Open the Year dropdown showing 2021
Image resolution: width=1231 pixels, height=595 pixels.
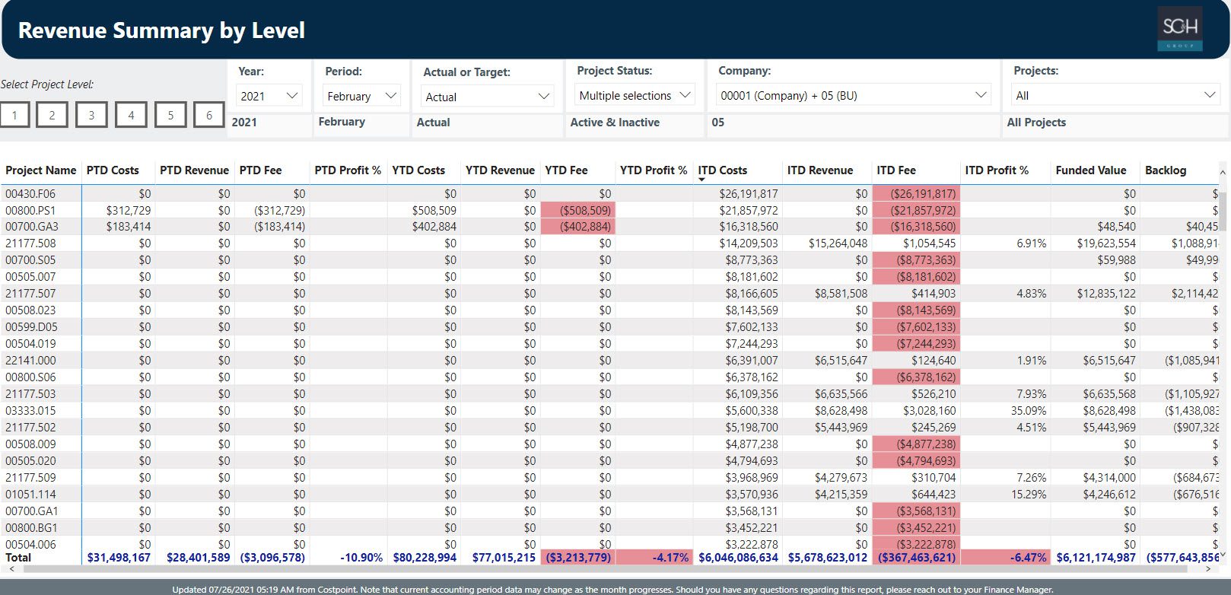click(269, 96)
